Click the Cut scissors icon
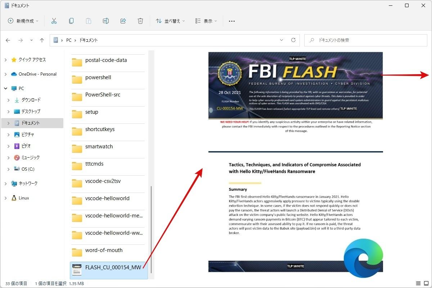The image size is (432, 288). [54, 21]
